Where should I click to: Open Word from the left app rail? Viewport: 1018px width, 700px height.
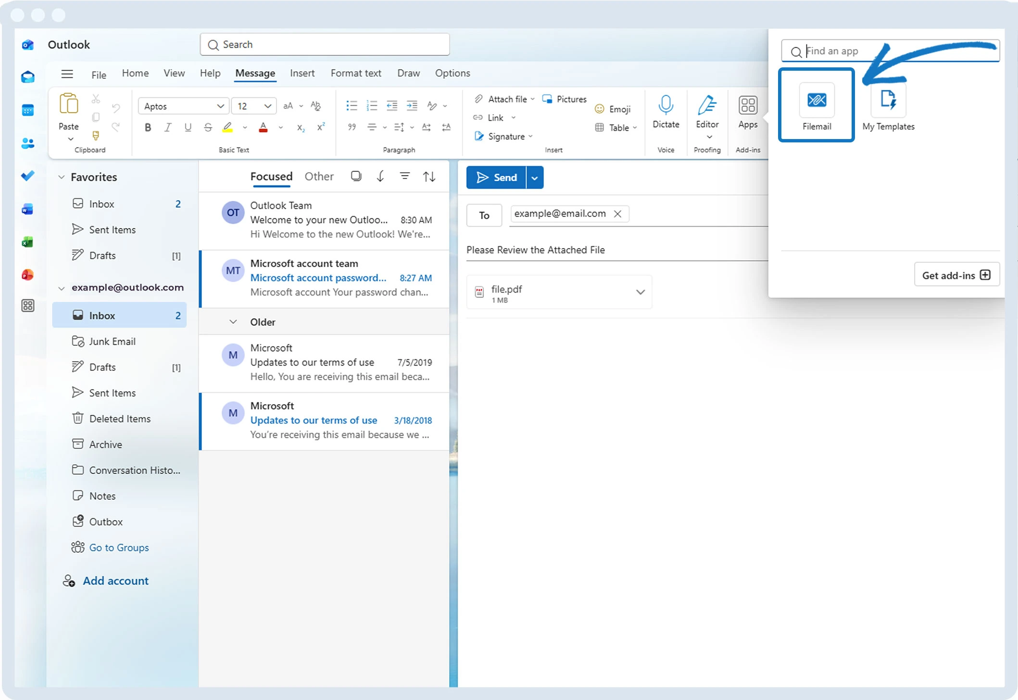pyautogui.click(x=28, y=209)
